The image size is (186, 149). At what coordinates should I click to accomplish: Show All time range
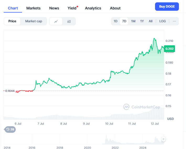151,21
